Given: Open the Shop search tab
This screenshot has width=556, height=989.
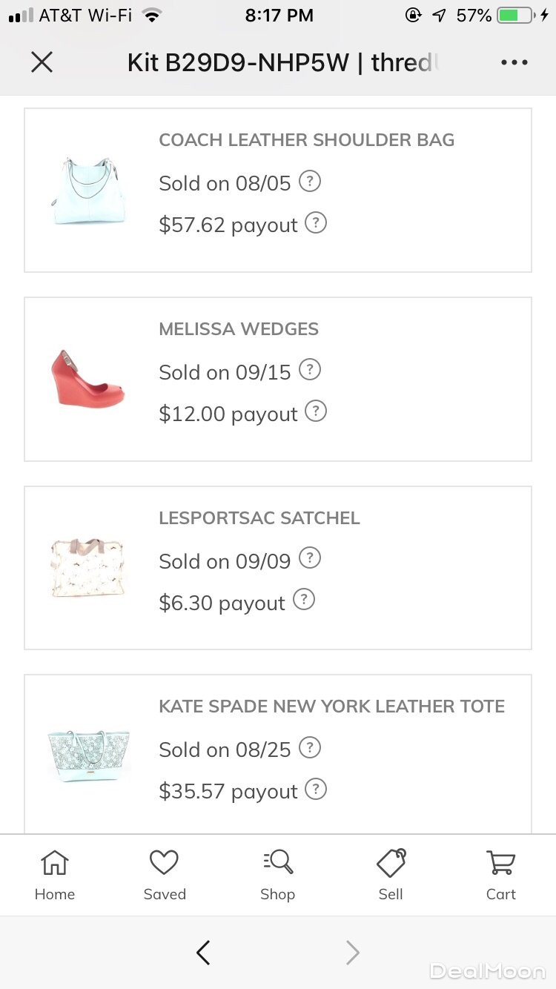Looking at the screenshot, I should 278,875.
